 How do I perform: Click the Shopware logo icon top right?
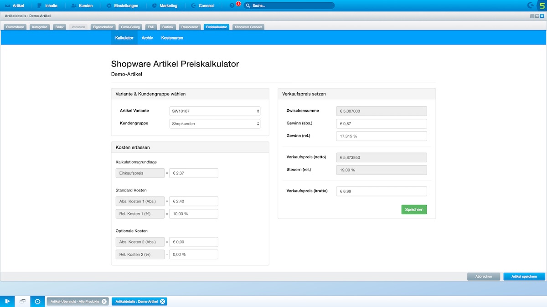click(542, 6)
